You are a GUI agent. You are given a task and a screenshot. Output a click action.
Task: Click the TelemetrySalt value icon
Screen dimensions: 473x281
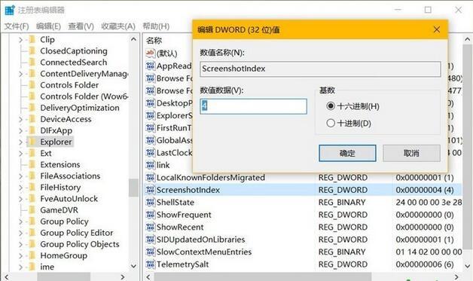click(x=150, y=264)
